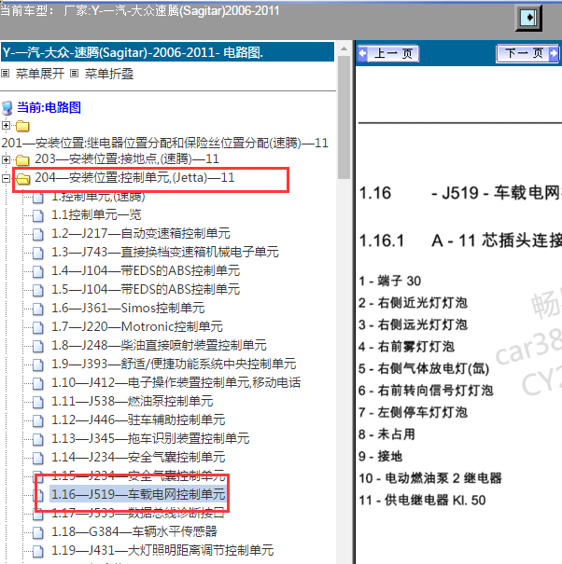This screenshot has width=562, height=564.
Task: Open 1.7—J220—Motronic控制单元
Action: coord(137,327)
